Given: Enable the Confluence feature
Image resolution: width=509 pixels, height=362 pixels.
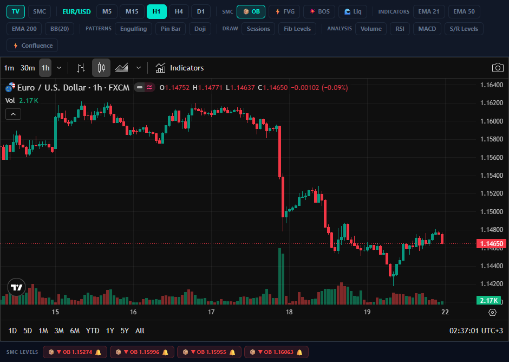Looking at the screenshot, I should pyautogui.click(x=32, y=46).
